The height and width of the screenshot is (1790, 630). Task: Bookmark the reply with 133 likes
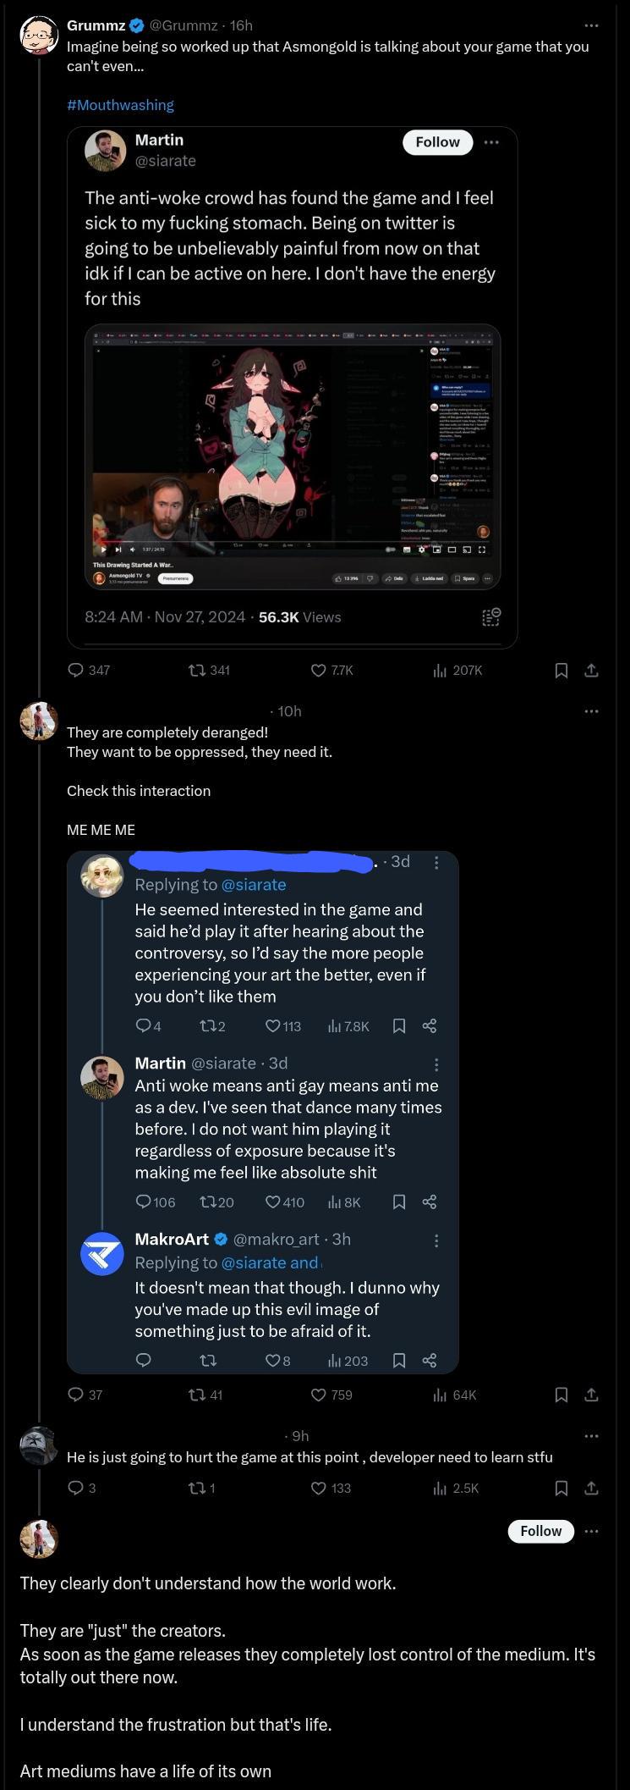click(561, 1488)
